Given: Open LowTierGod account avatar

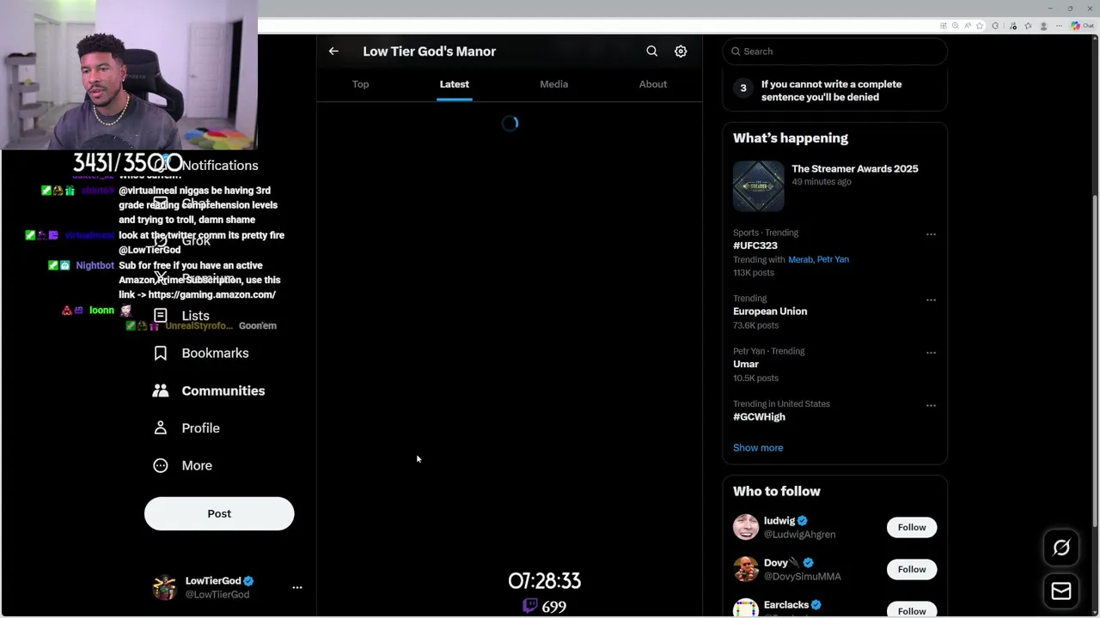Looking at the screenshot, I should point(164,587).
